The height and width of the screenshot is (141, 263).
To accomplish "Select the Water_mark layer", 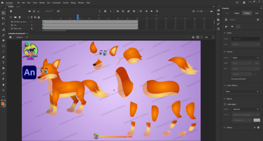I will [17, 28].
